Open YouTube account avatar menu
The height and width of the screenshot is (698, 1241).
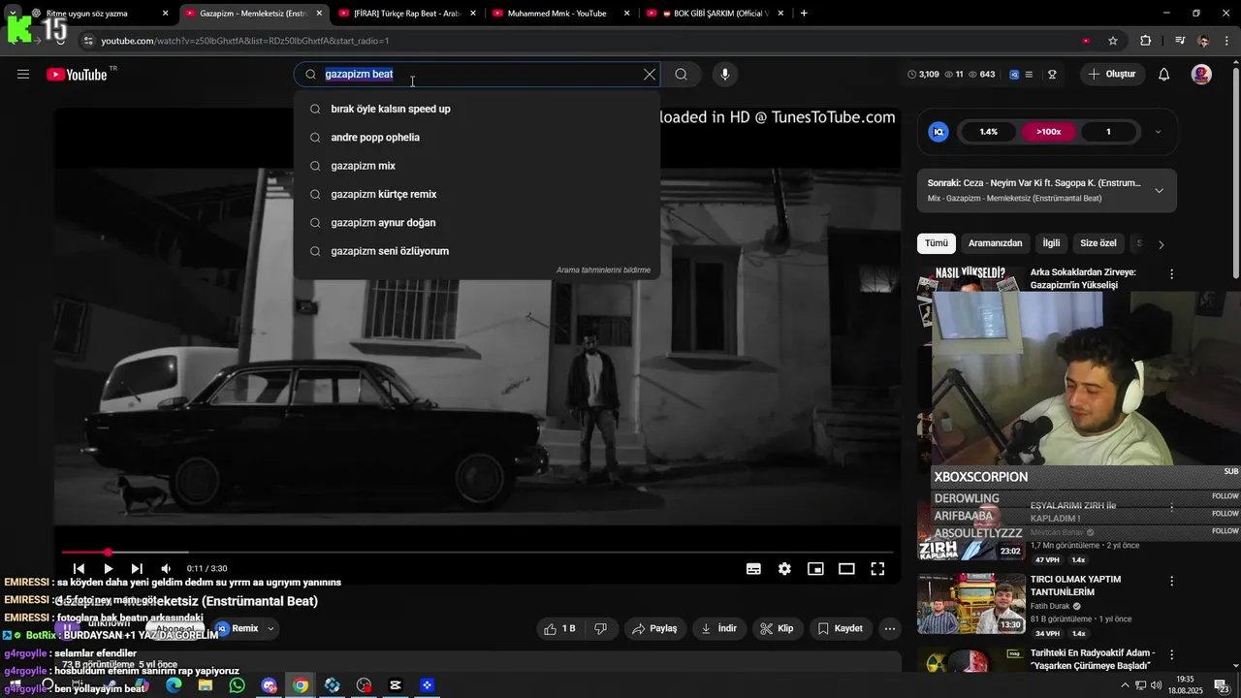(x=1201, y=75)
